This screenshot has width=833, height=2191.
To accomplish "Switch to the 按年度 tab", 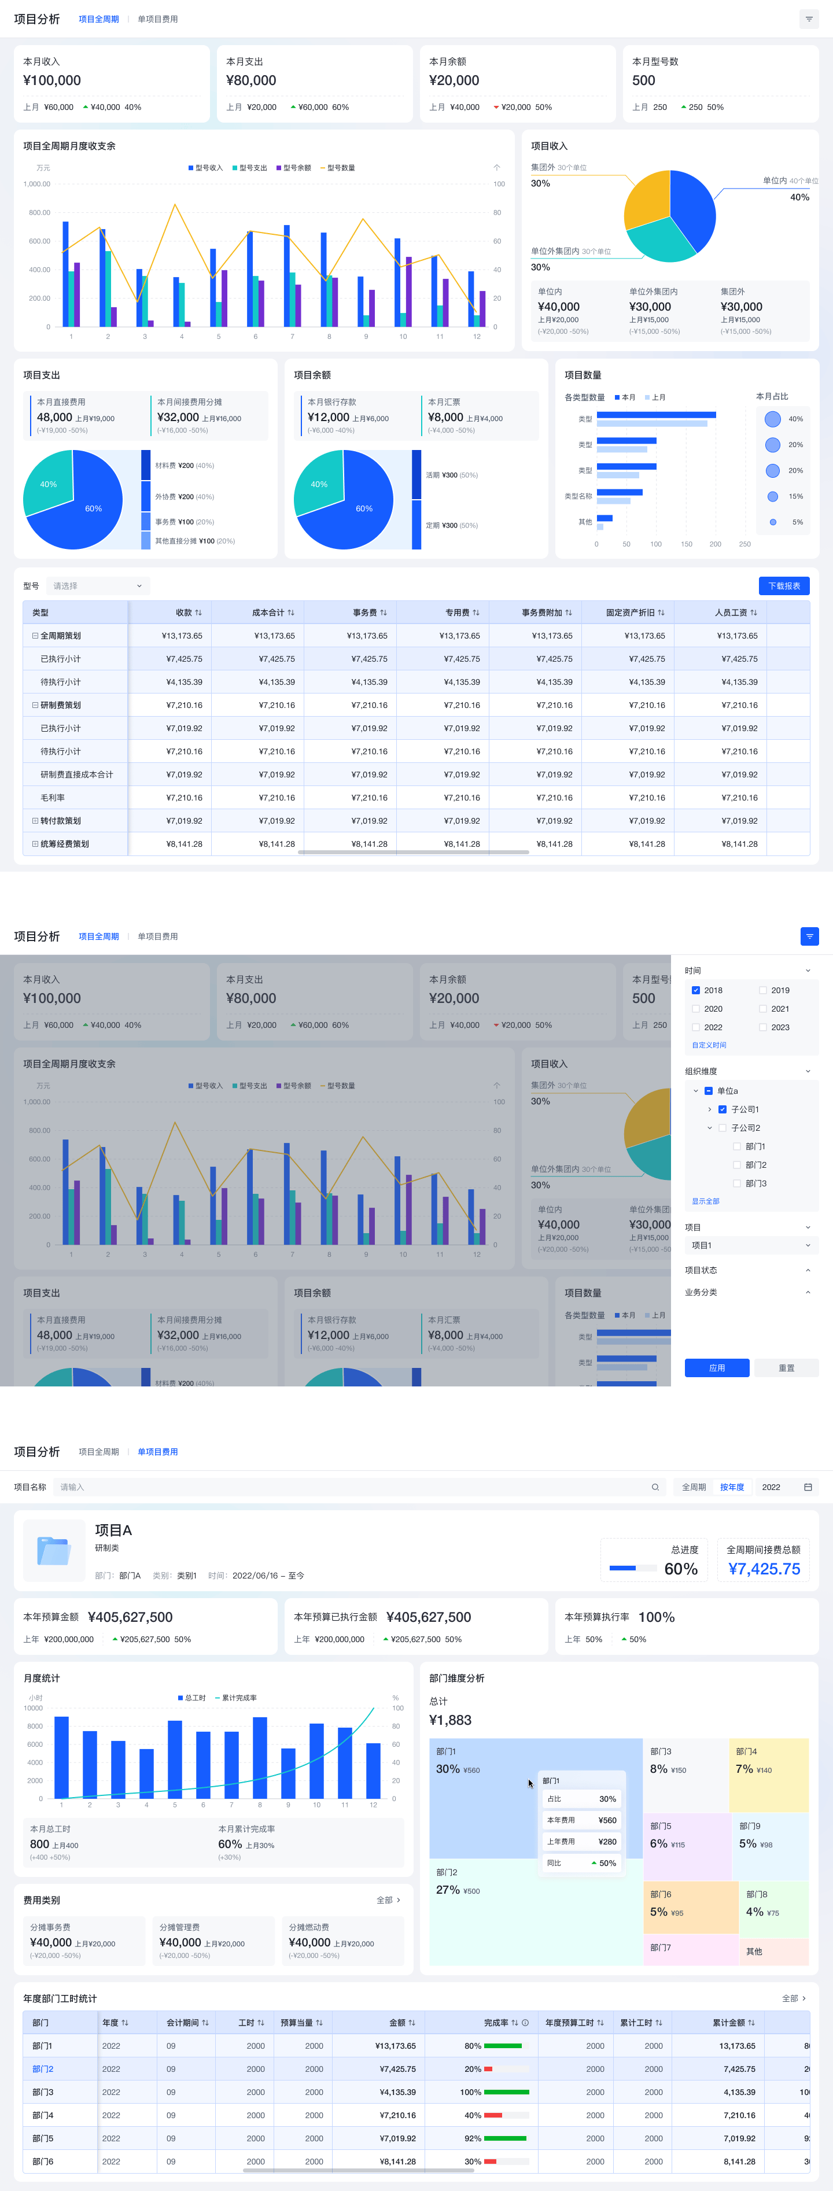I will coord(732,1488).
